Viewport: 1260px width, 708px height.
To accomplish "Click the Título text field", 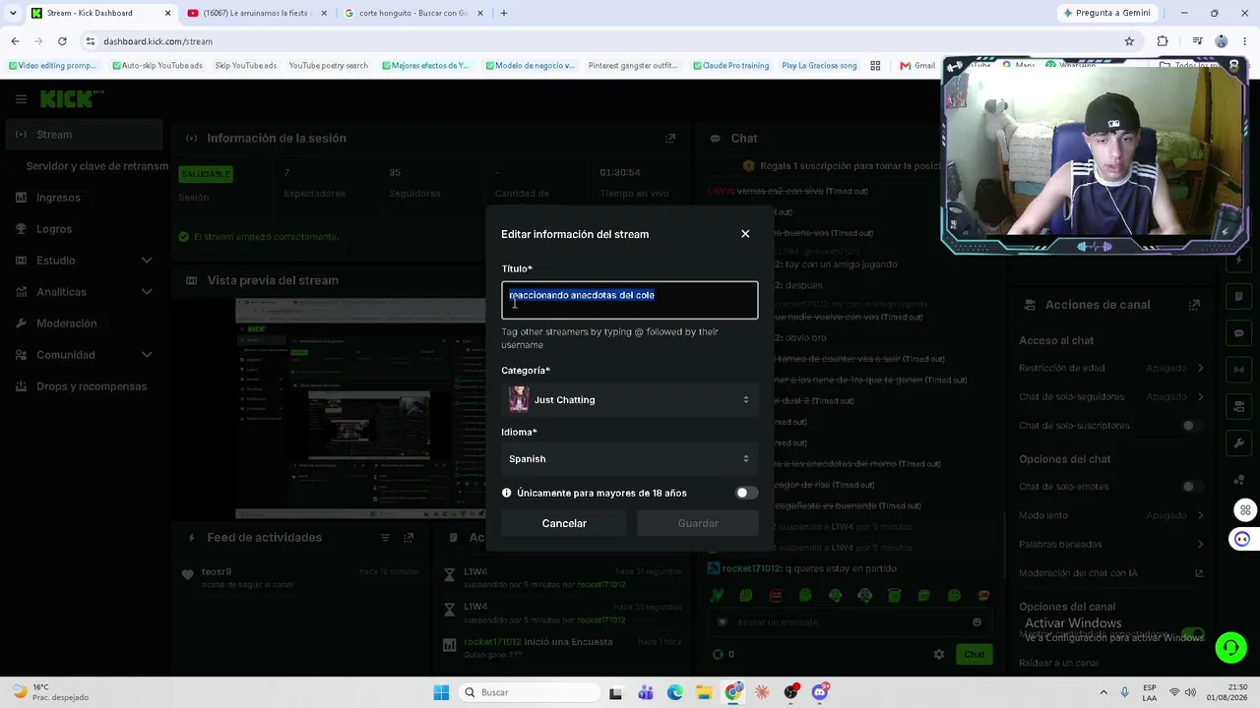I will (x=630, y=300).
